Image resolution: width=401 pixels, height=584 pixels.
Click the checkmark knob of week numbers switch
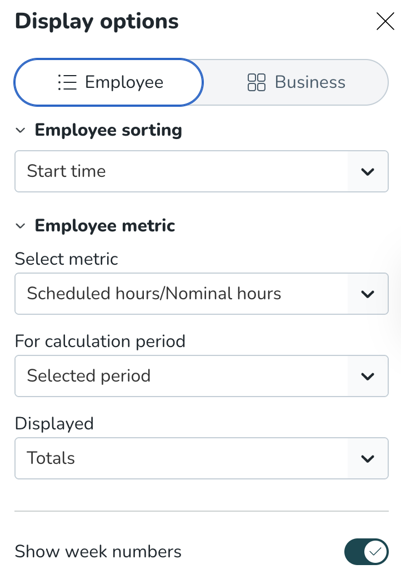coord(376,552)
